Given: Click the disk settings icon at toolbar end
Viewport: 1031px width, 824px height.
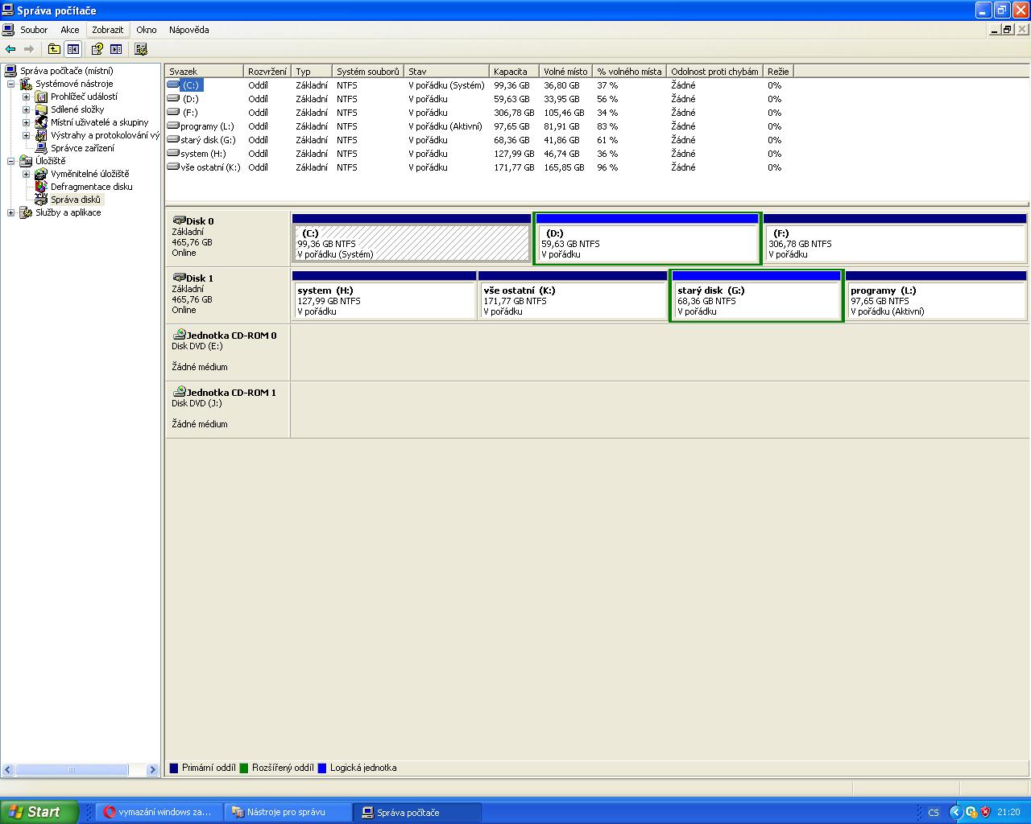Looking at the screenshot, I should pos(142,49).
